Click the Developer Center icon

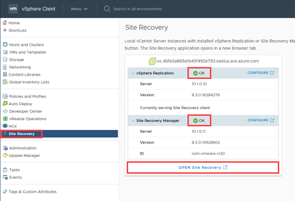5,112
